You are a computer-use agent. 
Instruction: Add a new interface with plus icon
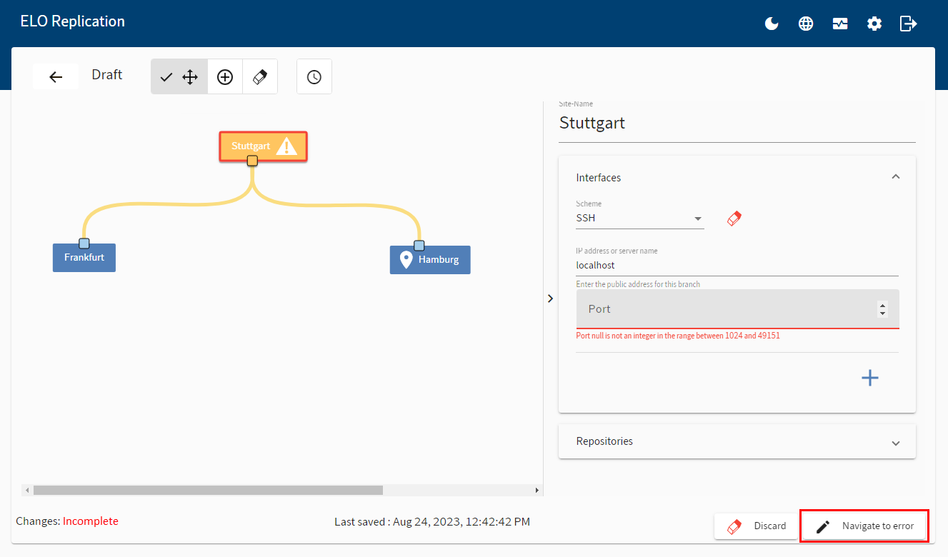coord(870,378)
